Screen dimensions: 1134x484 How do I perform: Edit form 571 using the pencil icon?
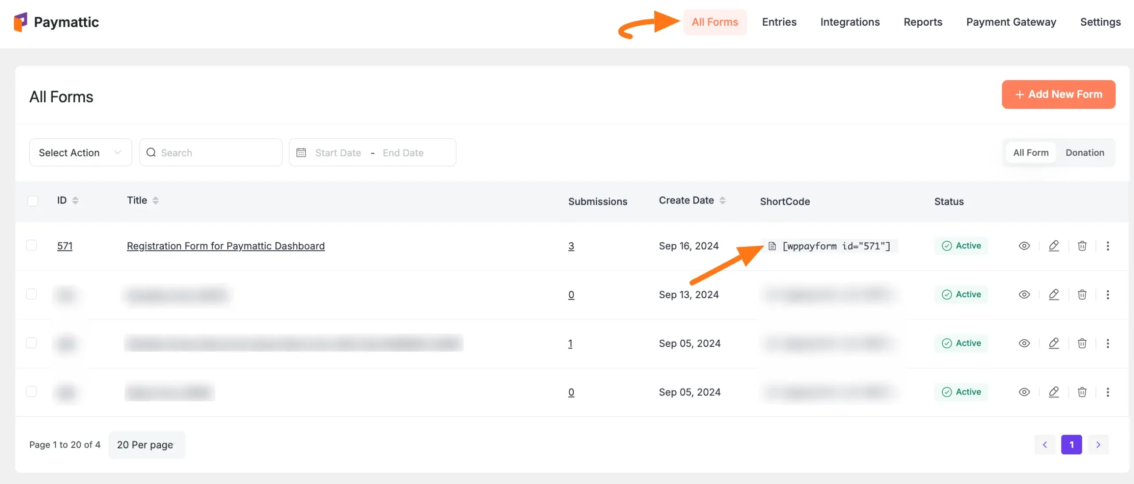coord(1054,246)
